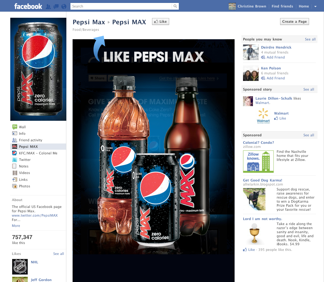This screenshot has height=282, width=324.
Task: Open Lord I am not worthy ad
Action: tap(262, 219)
